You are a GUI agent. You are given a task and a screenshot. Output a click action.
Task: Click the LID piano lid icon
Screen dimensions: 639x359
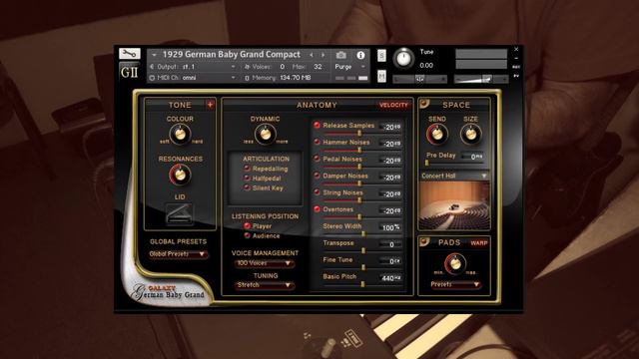pos(180,213)
